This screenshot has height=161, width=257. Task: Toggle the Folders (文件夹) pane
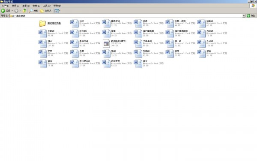[46, 11]
